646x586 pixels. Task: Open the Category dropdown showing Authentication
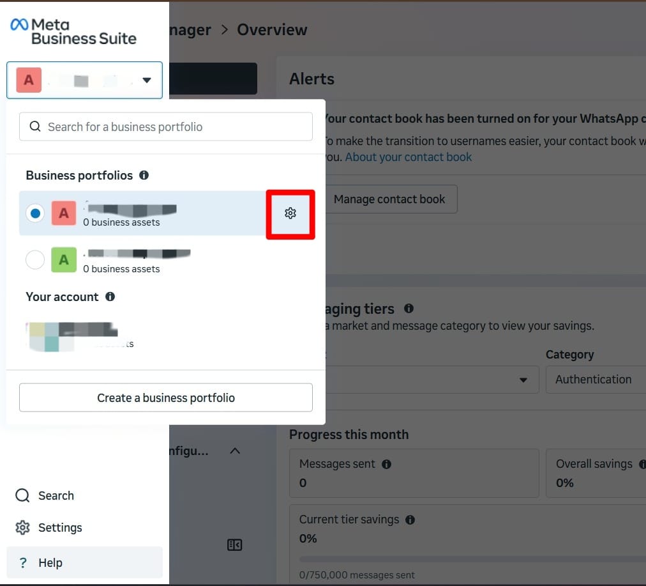pyautogui.click(x=596, y=380)
